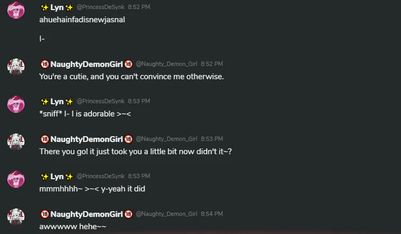Click the right 18+ badge after NaughtyDemonGirl at 8:54

tap(128, 214)
